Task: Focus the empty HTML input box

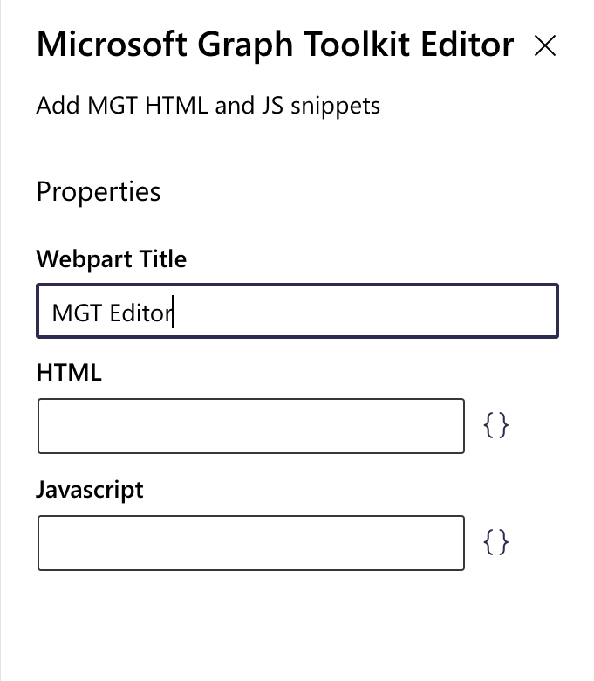Action: pos(250,426)
